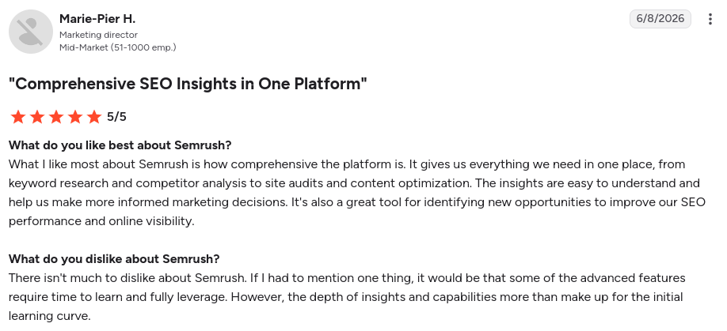Screen dimensions: 727x331
Task: Click "What do you like best about Semrush?" heading
Action: click(x=120, y=145)
